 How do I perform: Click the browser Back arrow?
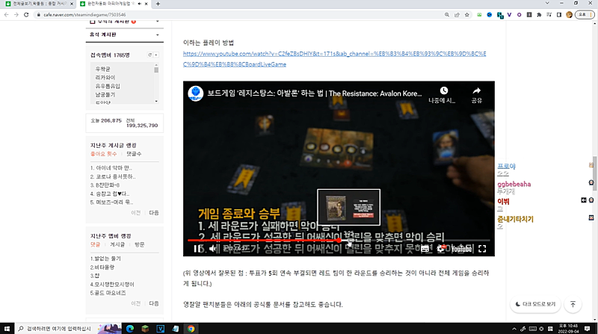coord(6,14)
